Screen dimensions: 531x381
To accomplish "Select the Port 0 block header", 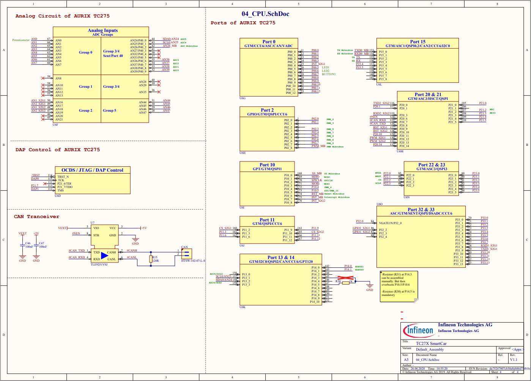I will 269,44.
